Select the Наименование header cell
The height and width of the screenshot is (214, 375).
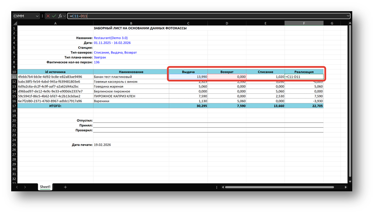click(131, 72)
